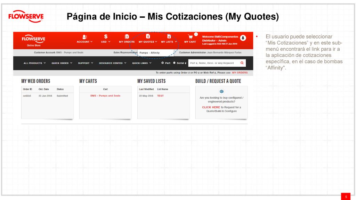
Task: Click the MY WEB ORDERS heading
Action: [36, 81]
